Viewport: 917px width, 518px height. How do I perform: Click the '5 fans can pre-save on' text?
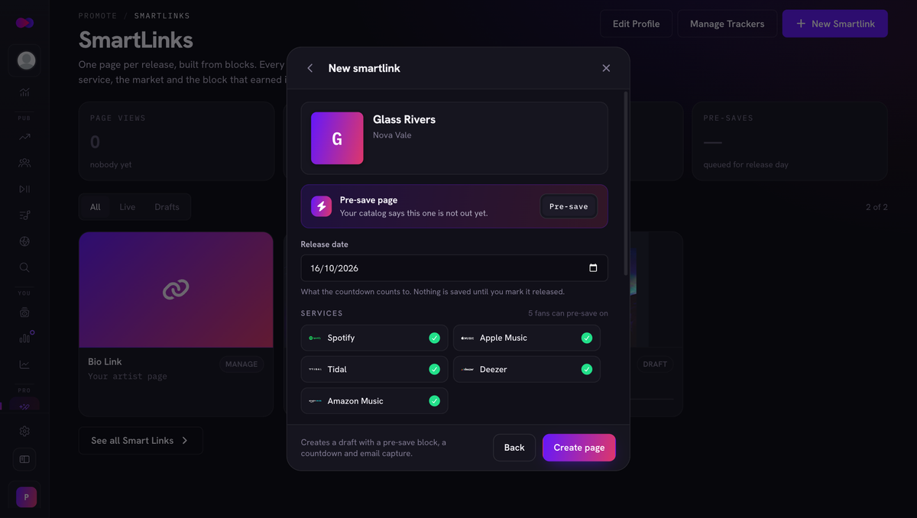coord(568,313)
